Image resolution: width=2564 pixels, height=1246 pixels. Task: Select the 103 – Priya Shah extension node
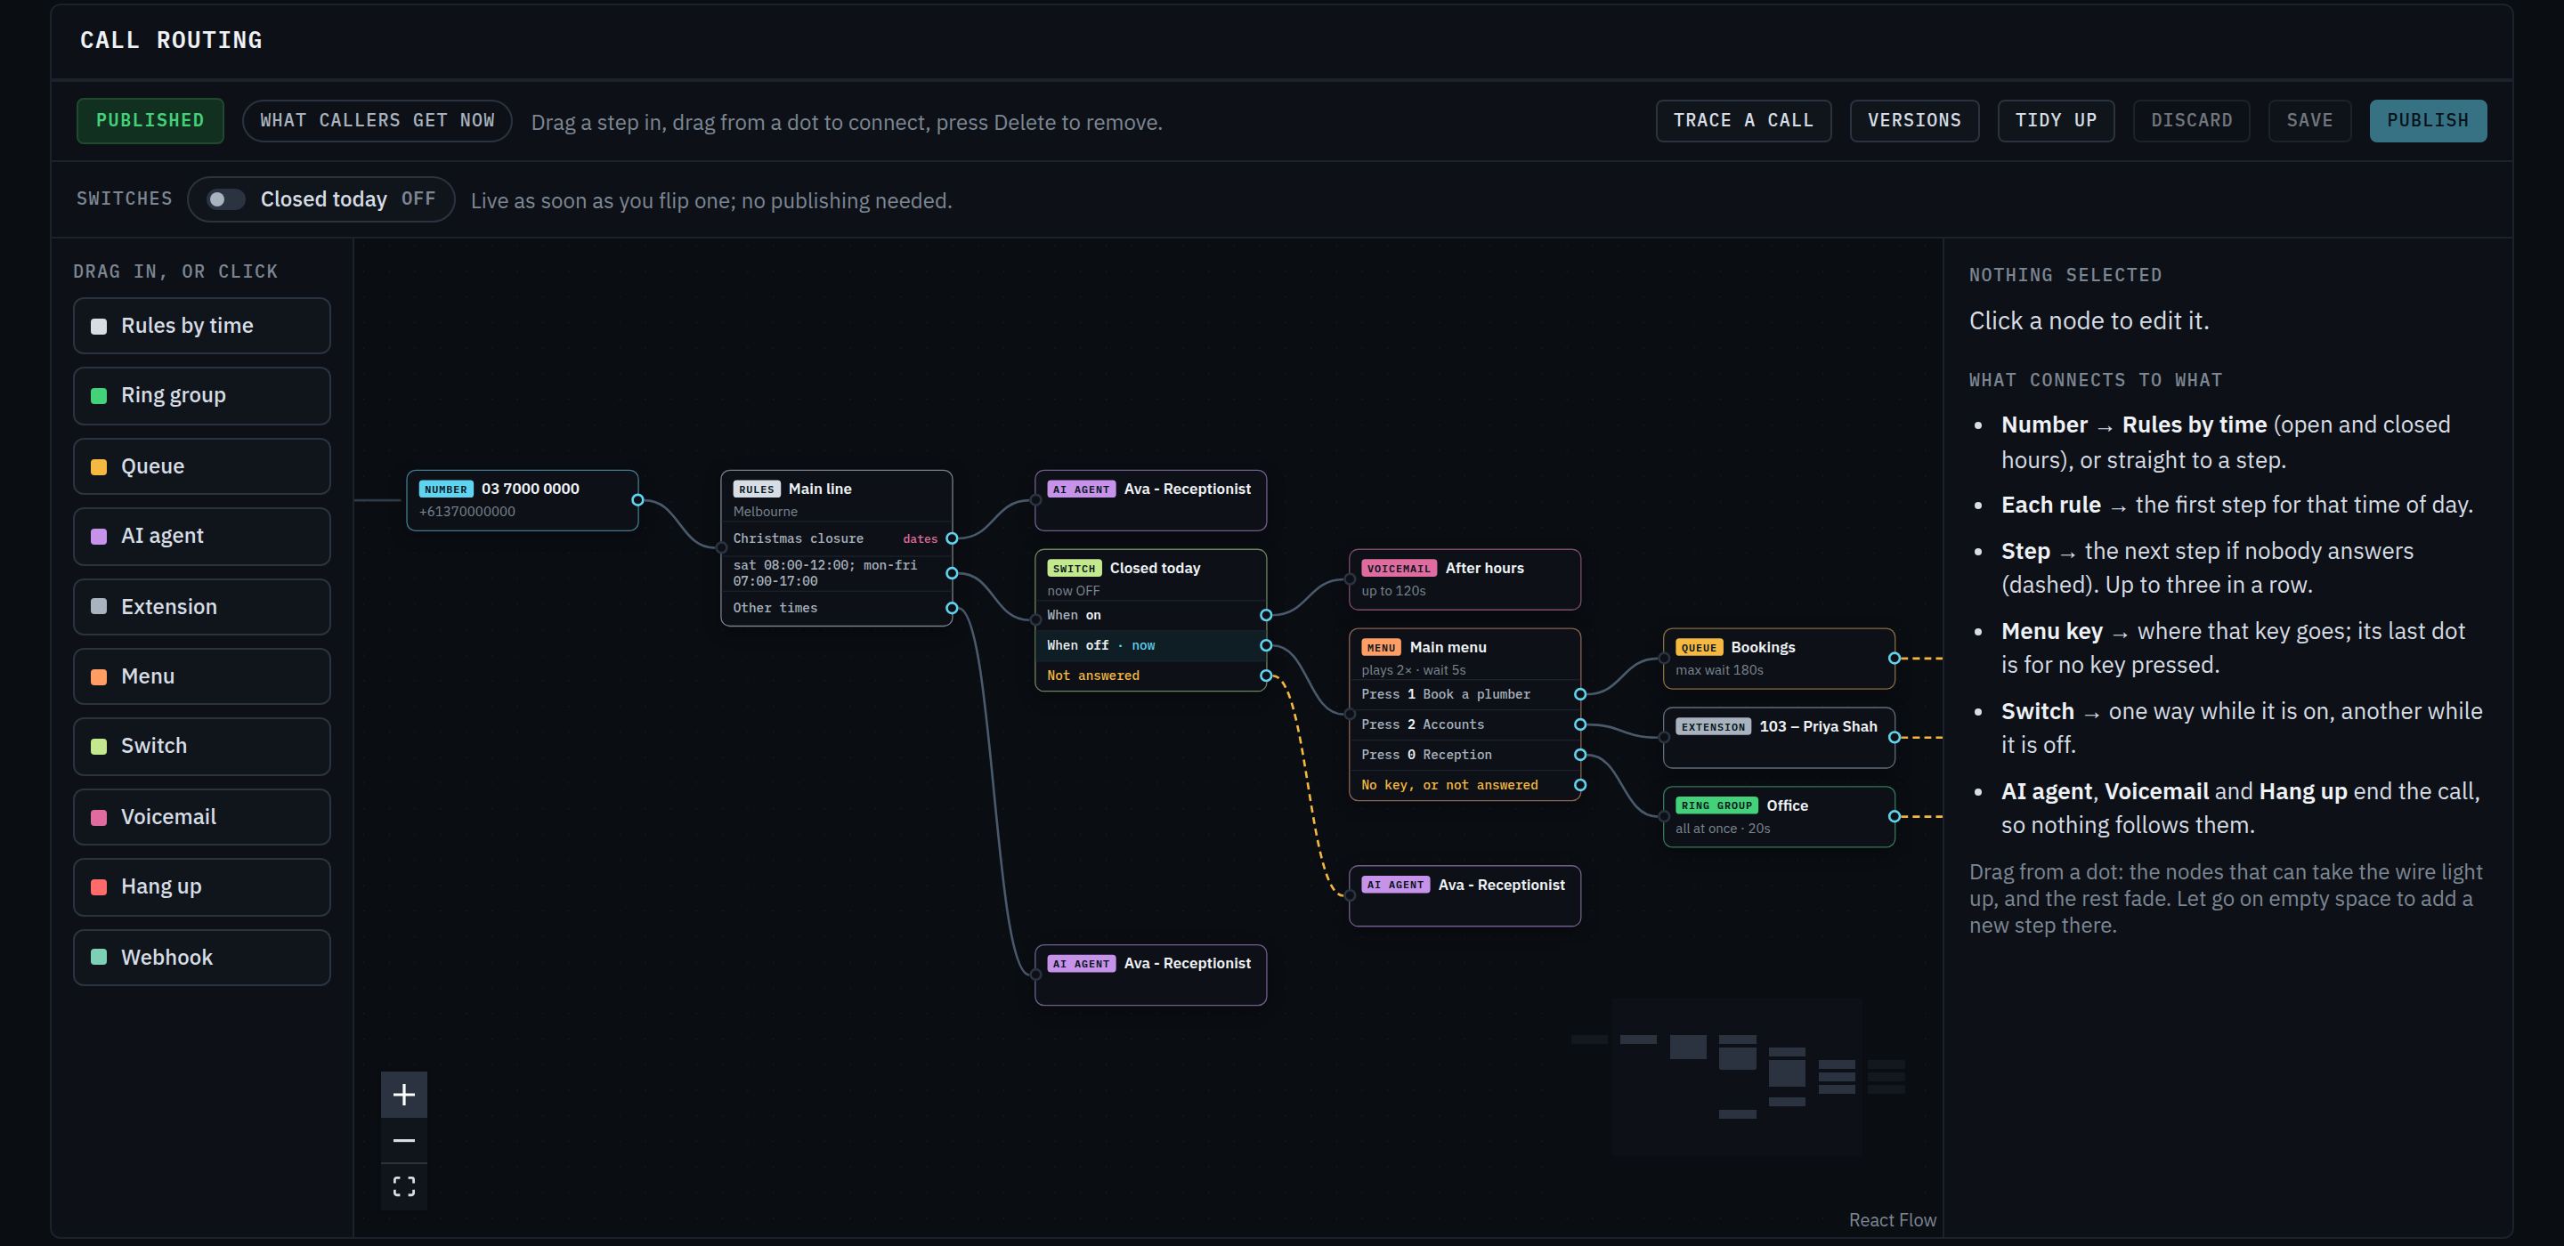(1778, 736)
